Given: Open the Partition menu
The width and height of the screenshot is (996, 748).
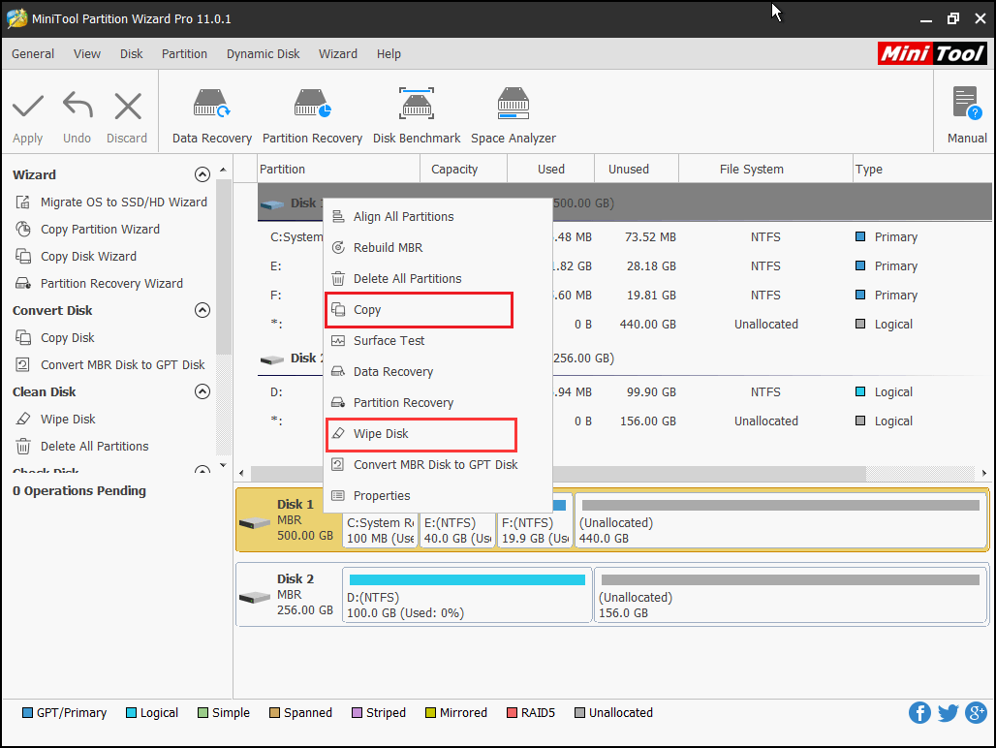Looking at the screenshot, I should [x=184, y=54].
